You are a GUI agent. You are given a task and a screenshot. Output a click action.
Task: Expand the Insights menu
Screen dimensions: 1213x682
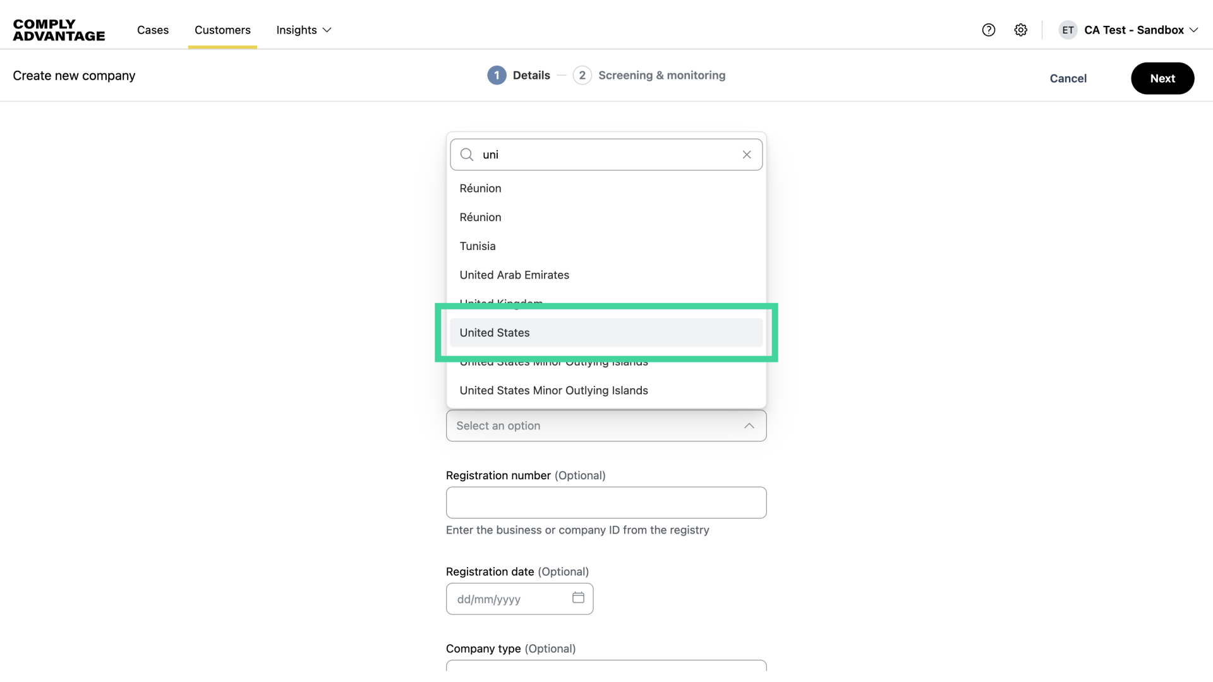pyautogui.click(x=303, y=30)
